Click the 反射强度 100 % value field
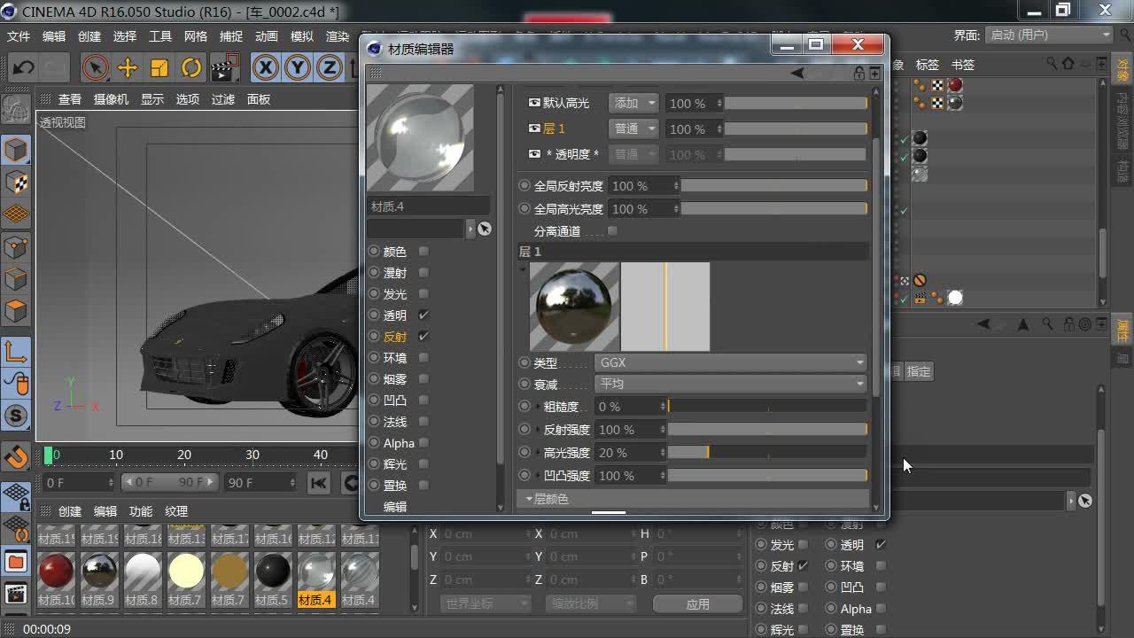Viewport: 1134px width, 638px height. (x=630, y=430)
